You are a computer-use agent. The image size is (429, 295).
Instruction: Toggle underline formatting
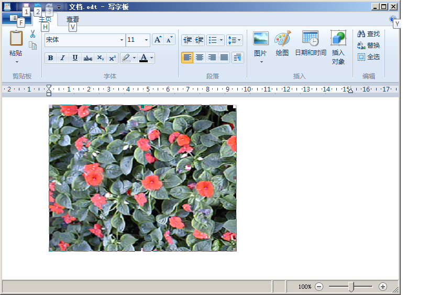[75, 58]
